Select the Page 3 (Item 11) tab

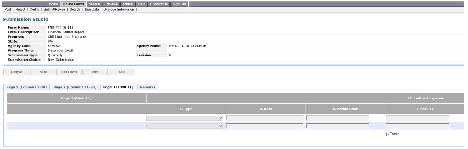[118, 87]
